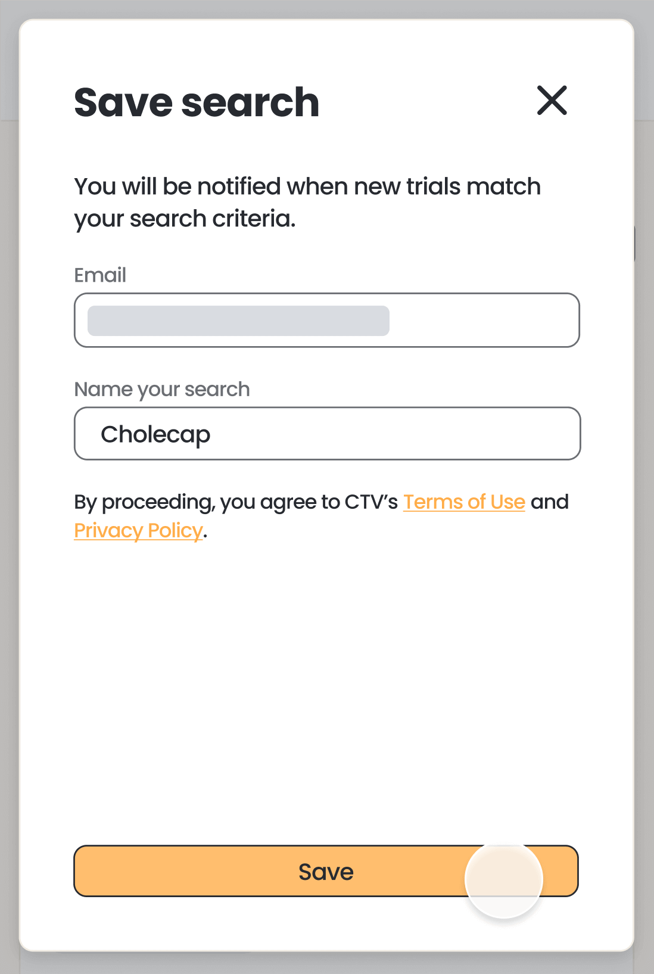Image resolution: width=654 pixels, height=974 pixels.
Task: Close the Save search dialog
Action: point(552,100)
